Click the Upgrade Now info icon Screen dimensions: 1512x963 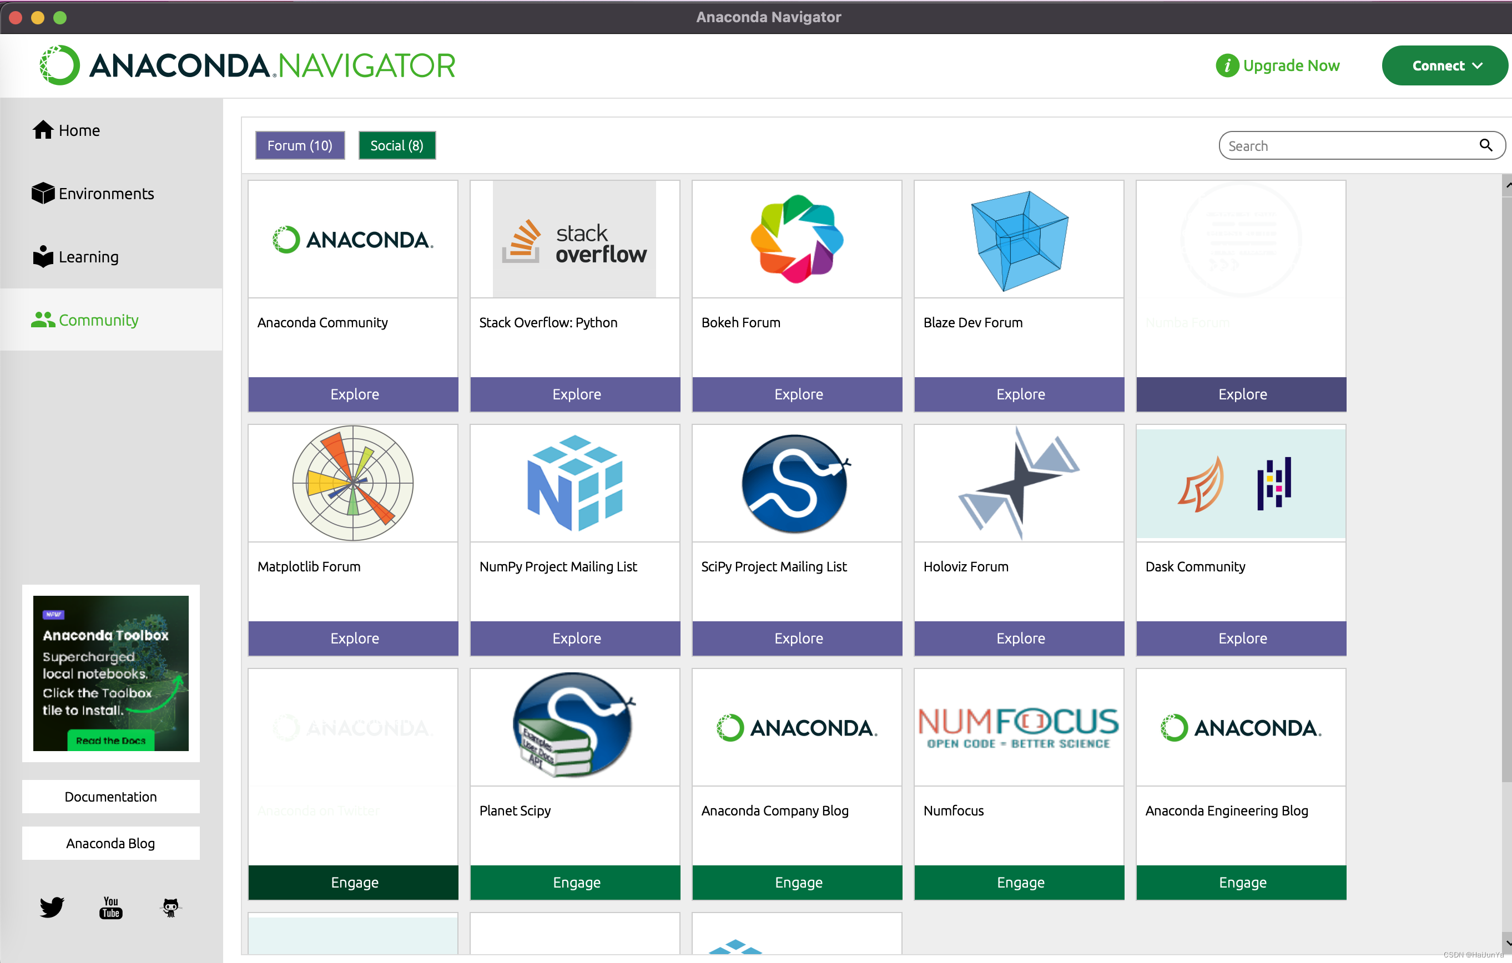tap(1227, 65)
